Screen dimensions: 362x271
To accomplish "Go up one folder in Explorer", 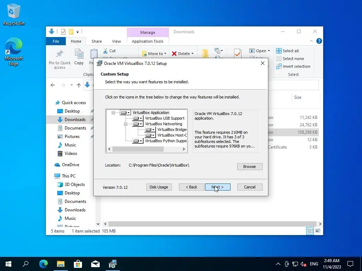I will 79,85.
